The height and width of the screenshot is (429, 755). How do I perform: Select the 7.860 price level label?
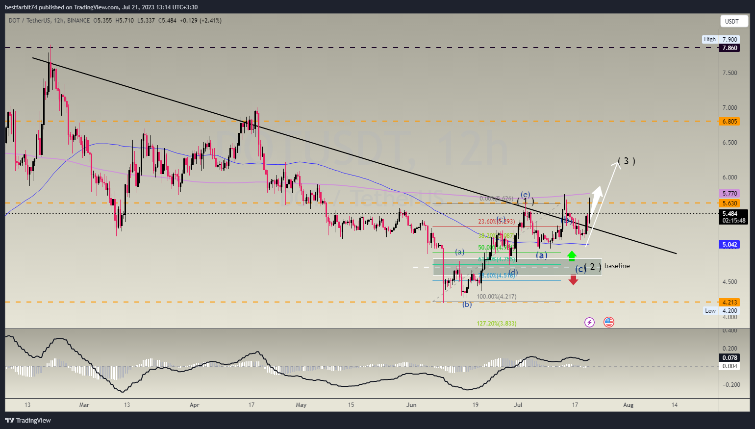(730, 48)
